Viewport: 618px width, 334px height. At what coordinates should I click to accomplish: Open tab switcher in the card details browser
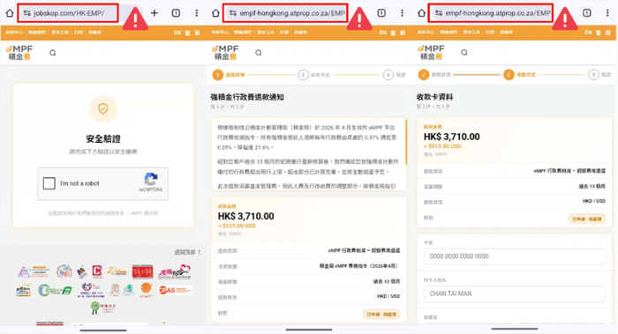[x=587, y=13]
